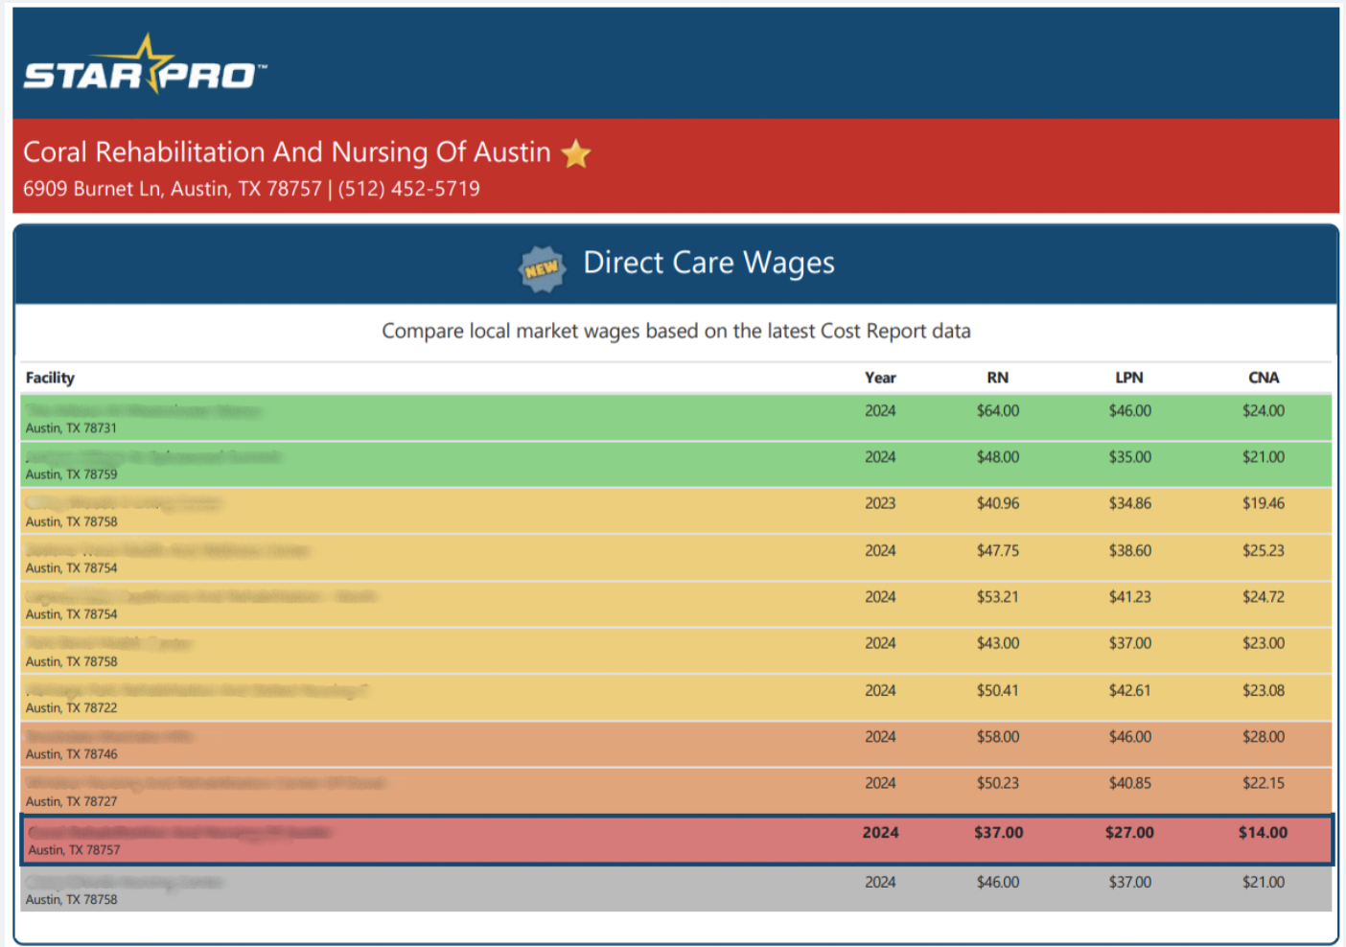Click the Compare local market wages subtitle

(x=676, y=331)
